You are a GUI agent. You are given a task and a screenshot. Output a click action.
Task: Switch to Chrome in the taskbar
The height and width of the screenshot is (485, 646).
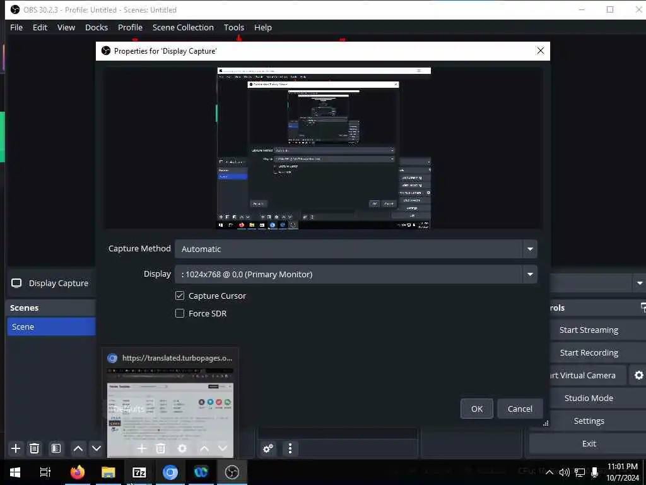(x=170, y=472)
